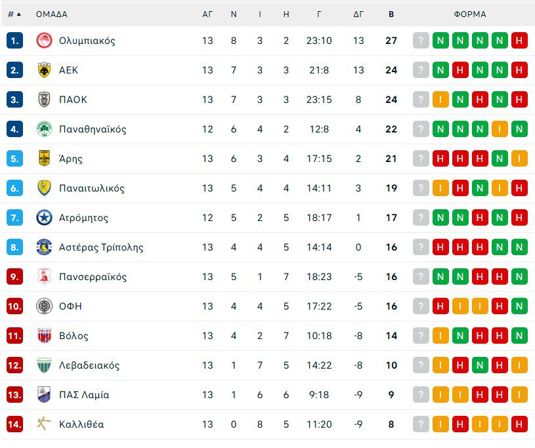Sort by points column header Β
The height and width of the screenshot is (448, 535).
[391, 14]
